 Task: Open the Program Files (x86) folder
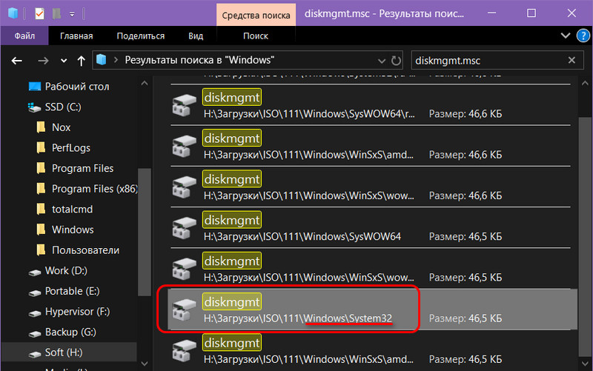pos(95,189)
